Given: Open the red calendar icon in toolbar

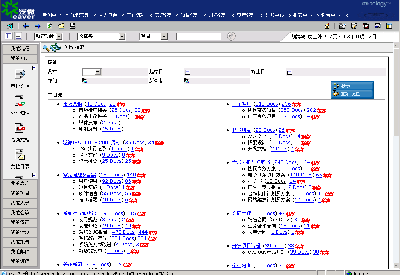Looking at the screenshot, I should click(x=366, y=26).
